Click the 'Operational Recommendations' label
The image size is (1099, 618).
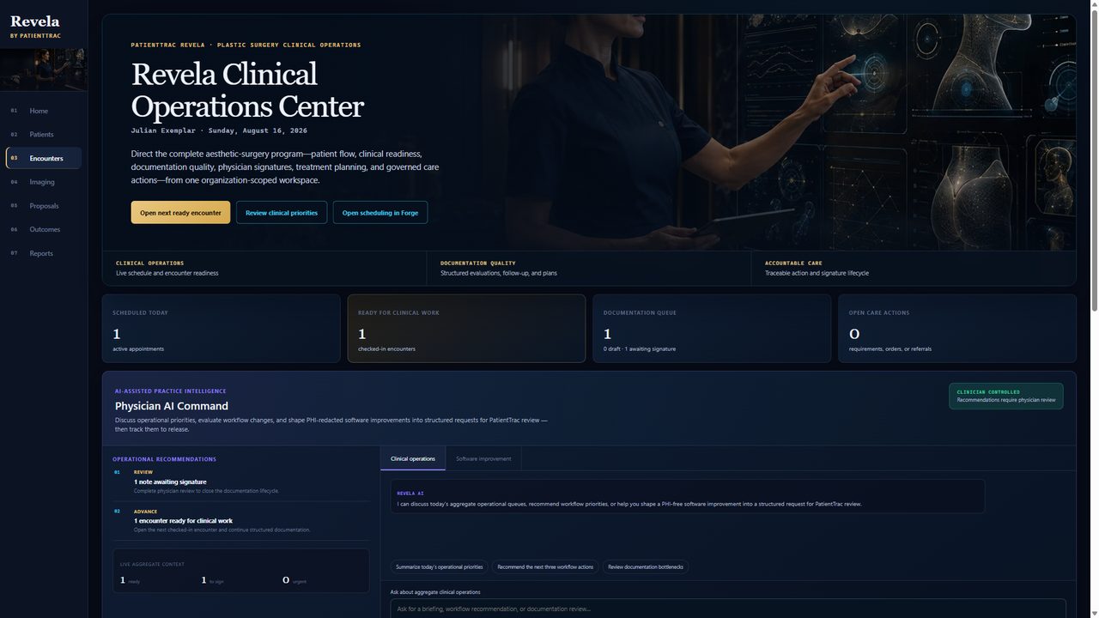click(x=164, y=459)
